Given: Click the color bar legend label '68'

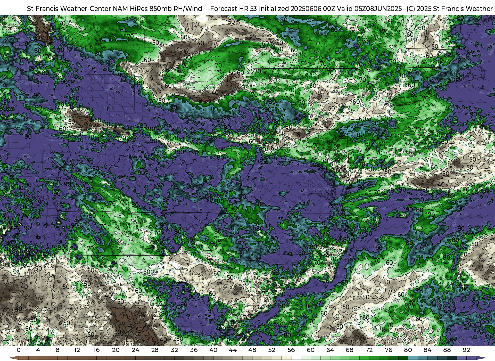Looking at the screenshot, I should point(350,350).
